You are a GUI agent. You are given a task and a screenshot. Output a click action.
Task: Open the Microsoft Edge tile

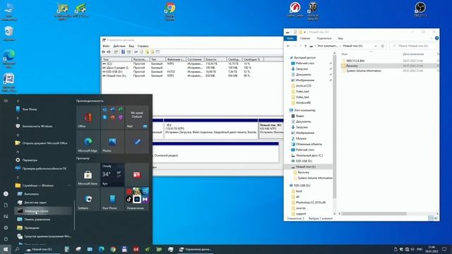click(x=88, y=142)
